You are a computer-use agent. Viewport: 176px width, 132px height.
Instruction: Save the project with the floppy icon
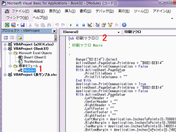click(x=23, y=25)
